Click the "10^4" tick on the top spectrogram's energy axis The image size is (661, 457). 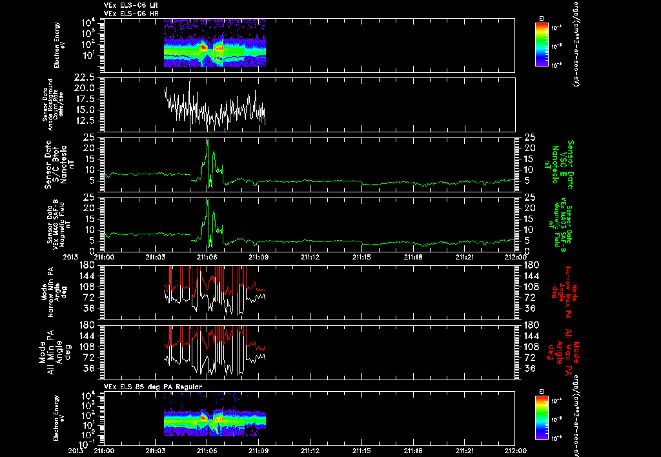pos(88,23)
